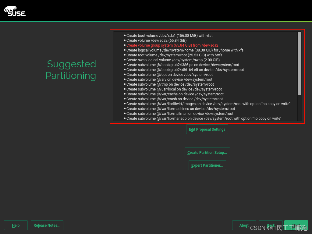The image size is (312, 234).
Task: Open the Release Notes
Action: (47, 225)
